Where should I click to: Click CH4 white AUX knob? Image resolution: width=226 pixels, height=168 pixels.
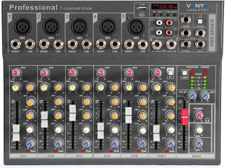pyautogui.click(x=115, y=129)
